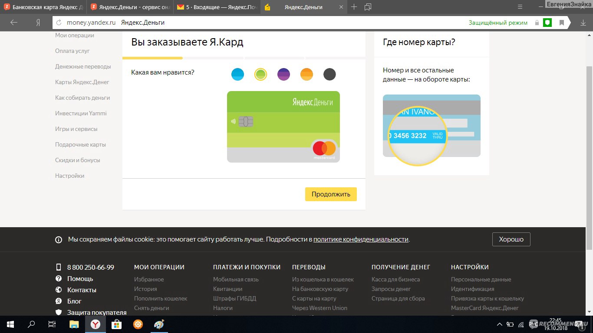593x333 pixels.
Task: Open Как собирать деньги in sidebar
Action: (82, 98)
